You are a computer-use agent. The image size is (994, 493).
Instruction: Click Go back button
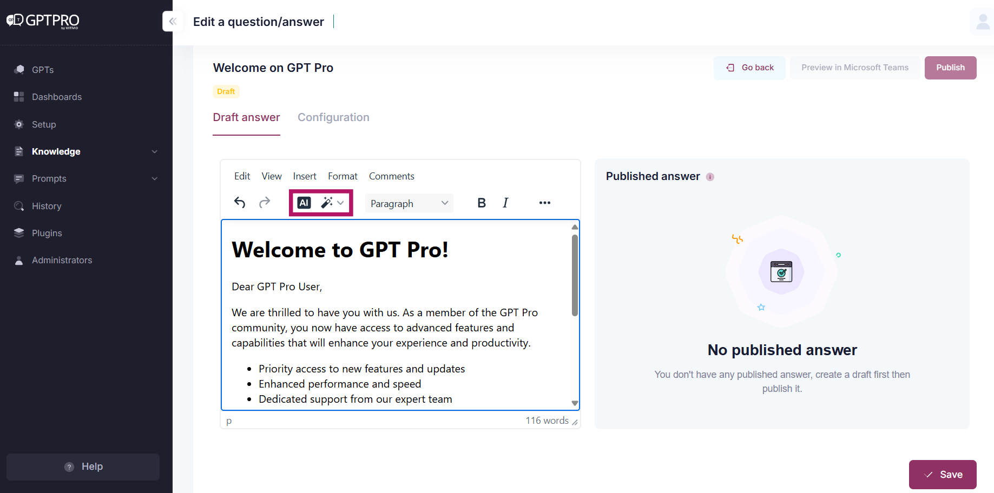click(x=749, y=68)
